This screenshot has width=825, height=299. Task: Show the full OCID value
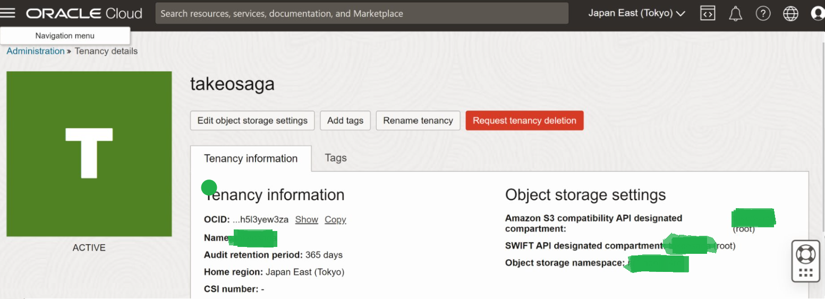(x=307, y=219)
